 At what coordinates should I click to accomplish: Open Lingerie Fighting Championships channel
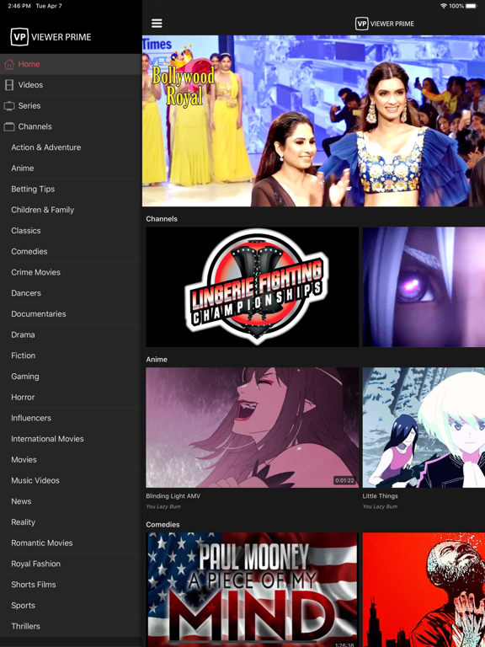[x=252, y=286]
